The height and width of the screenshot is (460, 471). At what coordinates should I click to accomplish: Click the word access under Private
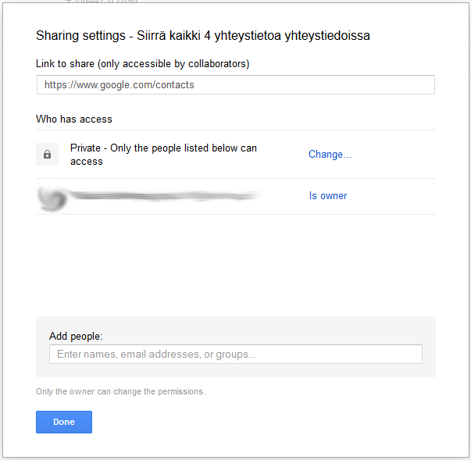(x=86, y=162)
